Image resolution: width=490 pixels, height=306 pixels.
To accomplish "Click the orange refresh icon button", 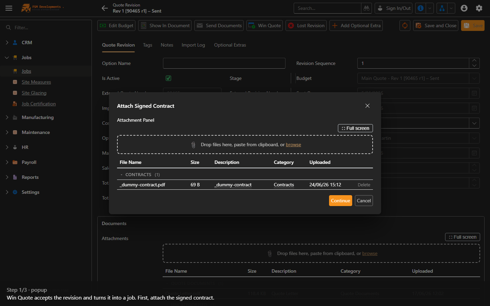I will coord(405,26).
